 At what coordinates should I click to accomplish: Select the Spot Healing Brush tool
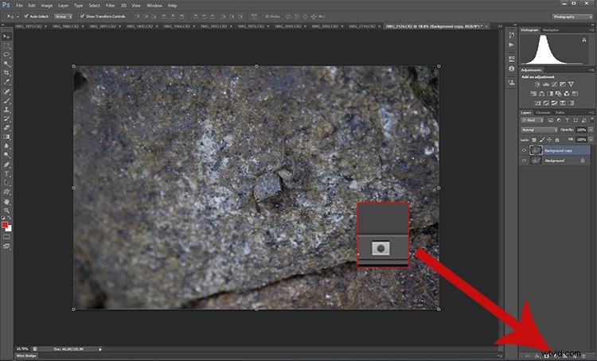point(6,91)
